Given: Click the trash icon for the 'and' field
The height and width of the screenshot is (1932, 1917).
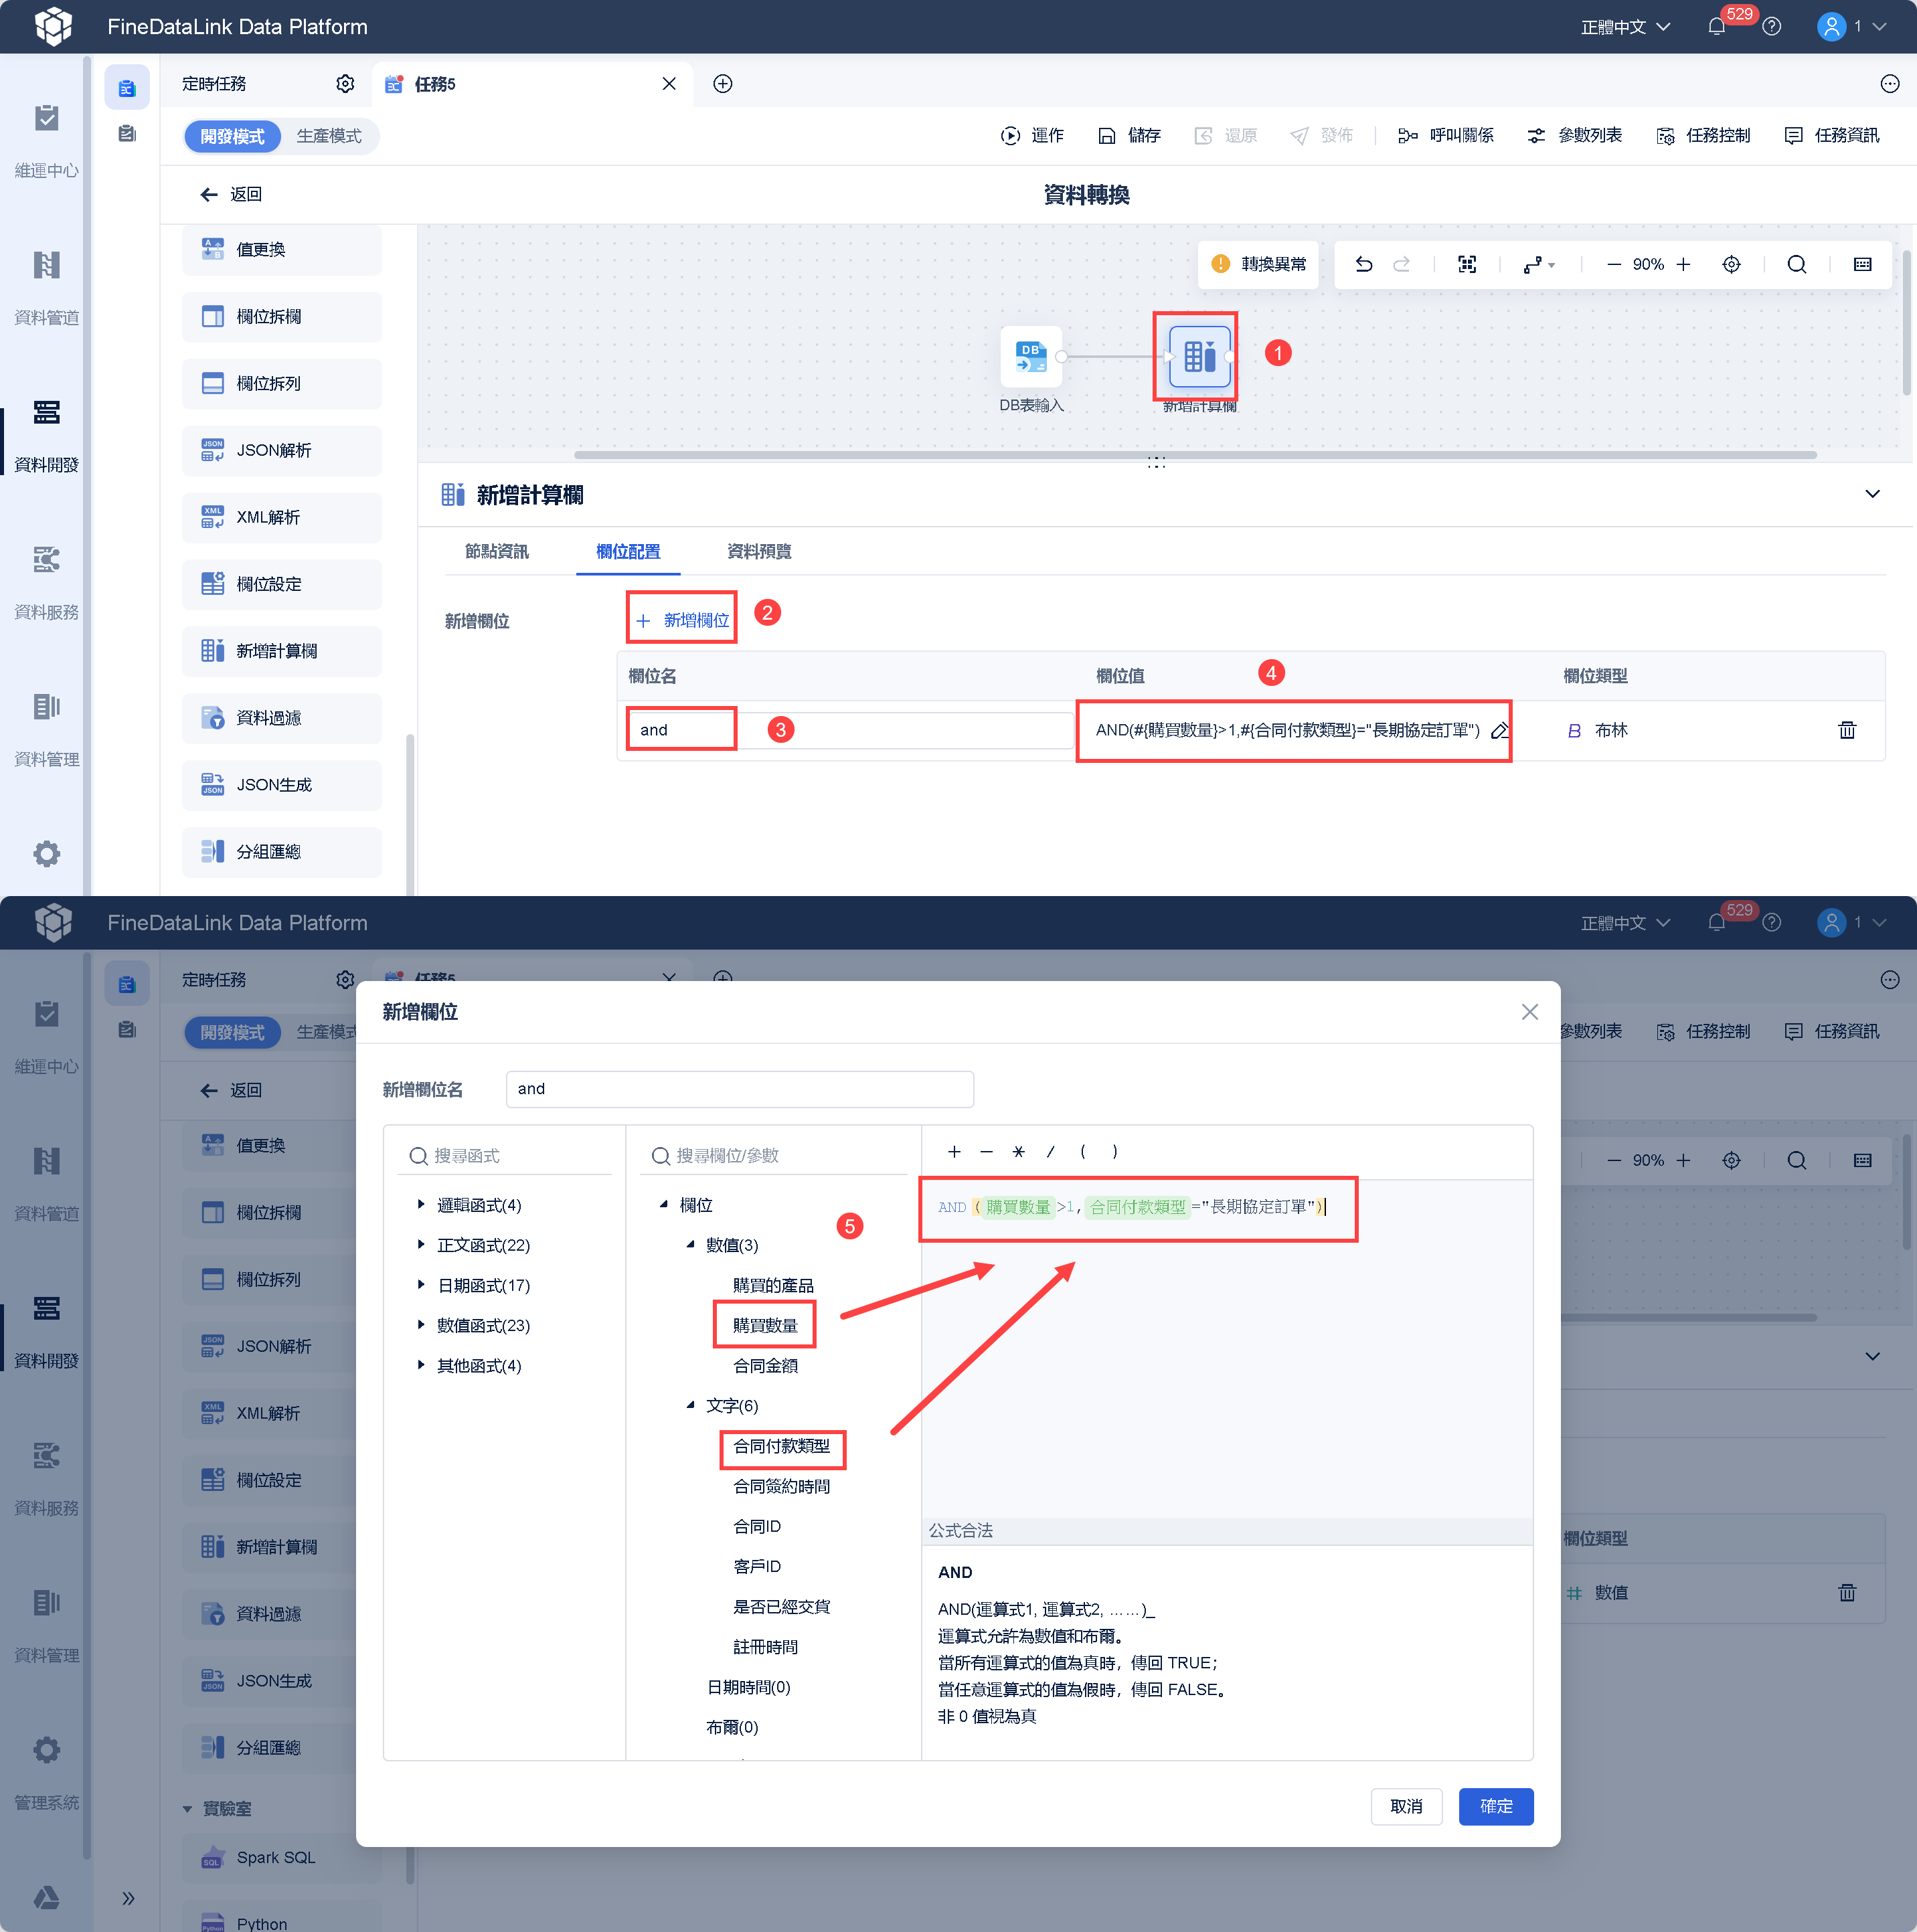Looking at the screenshot, I should tap(1846, 730).
